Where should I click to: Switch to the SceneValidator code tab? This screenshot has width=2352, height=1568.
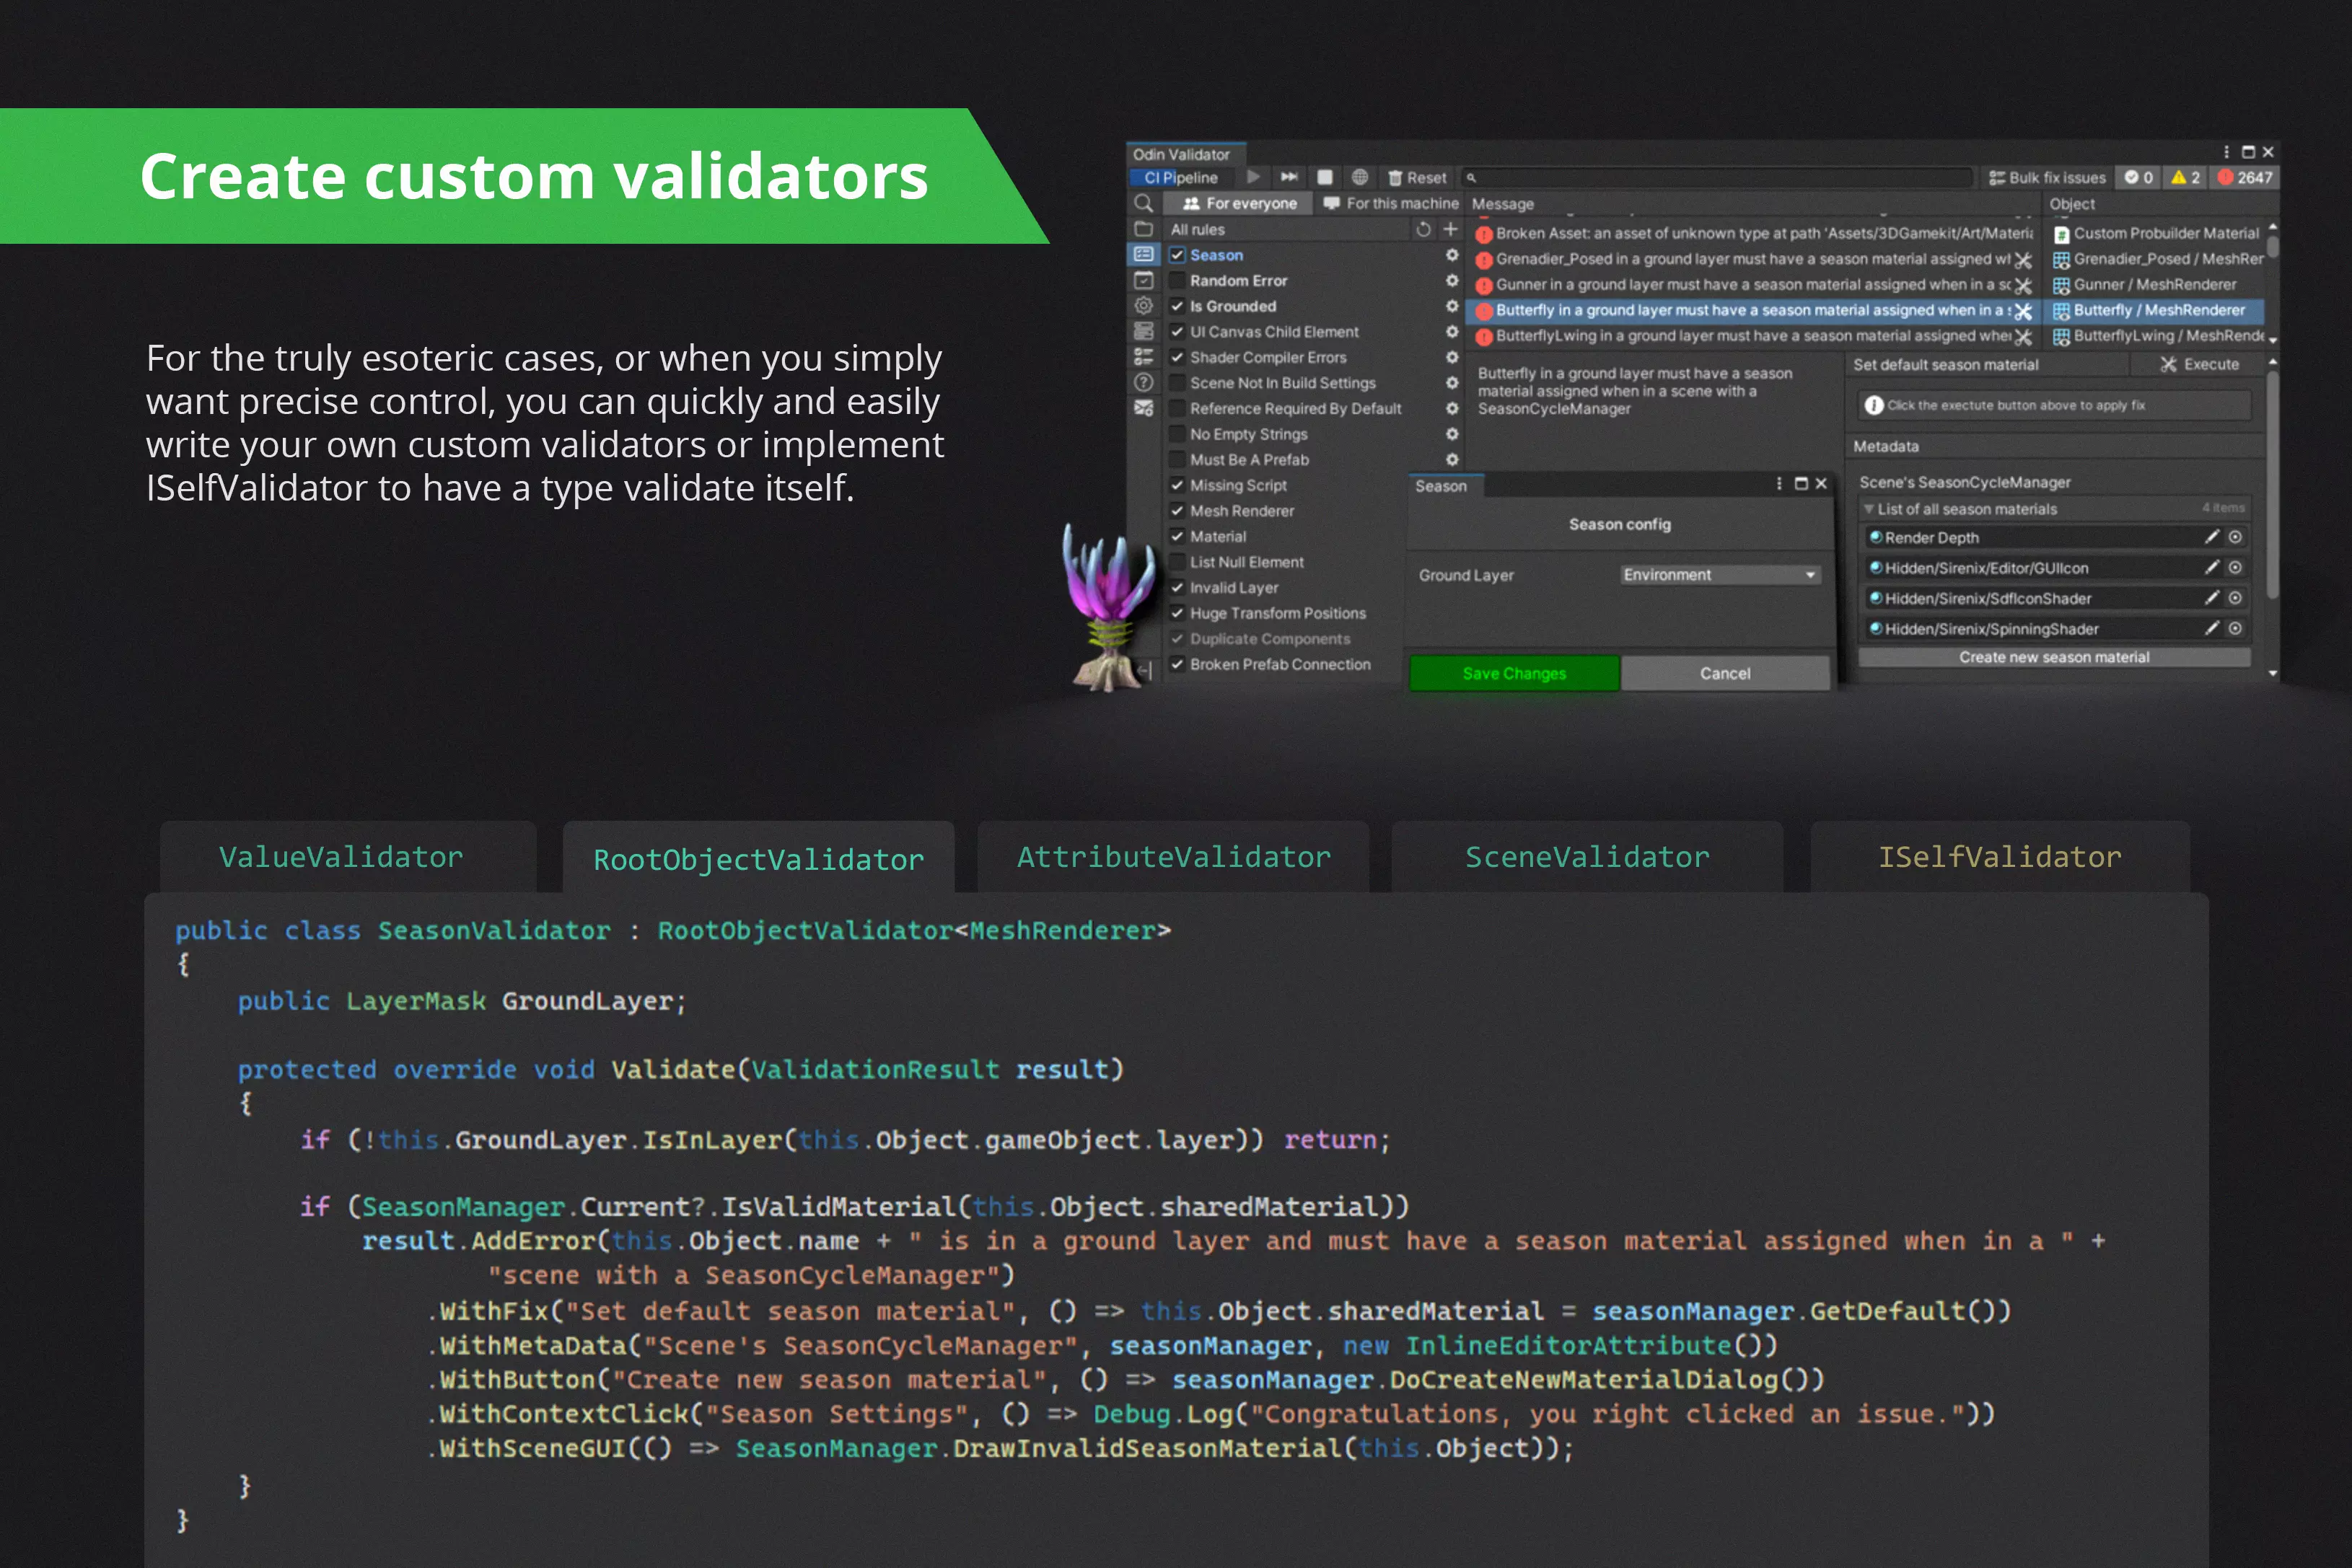1587,857
